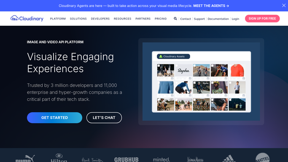Tick checkbox on the Rapha logo thumbnail

177,65
